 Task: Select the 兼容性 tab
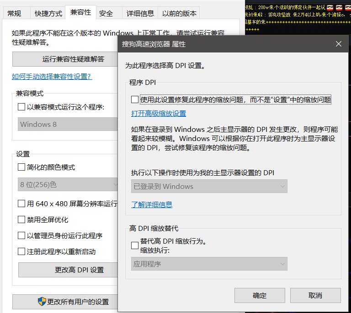pyautogui.click(x=80, y=12)
